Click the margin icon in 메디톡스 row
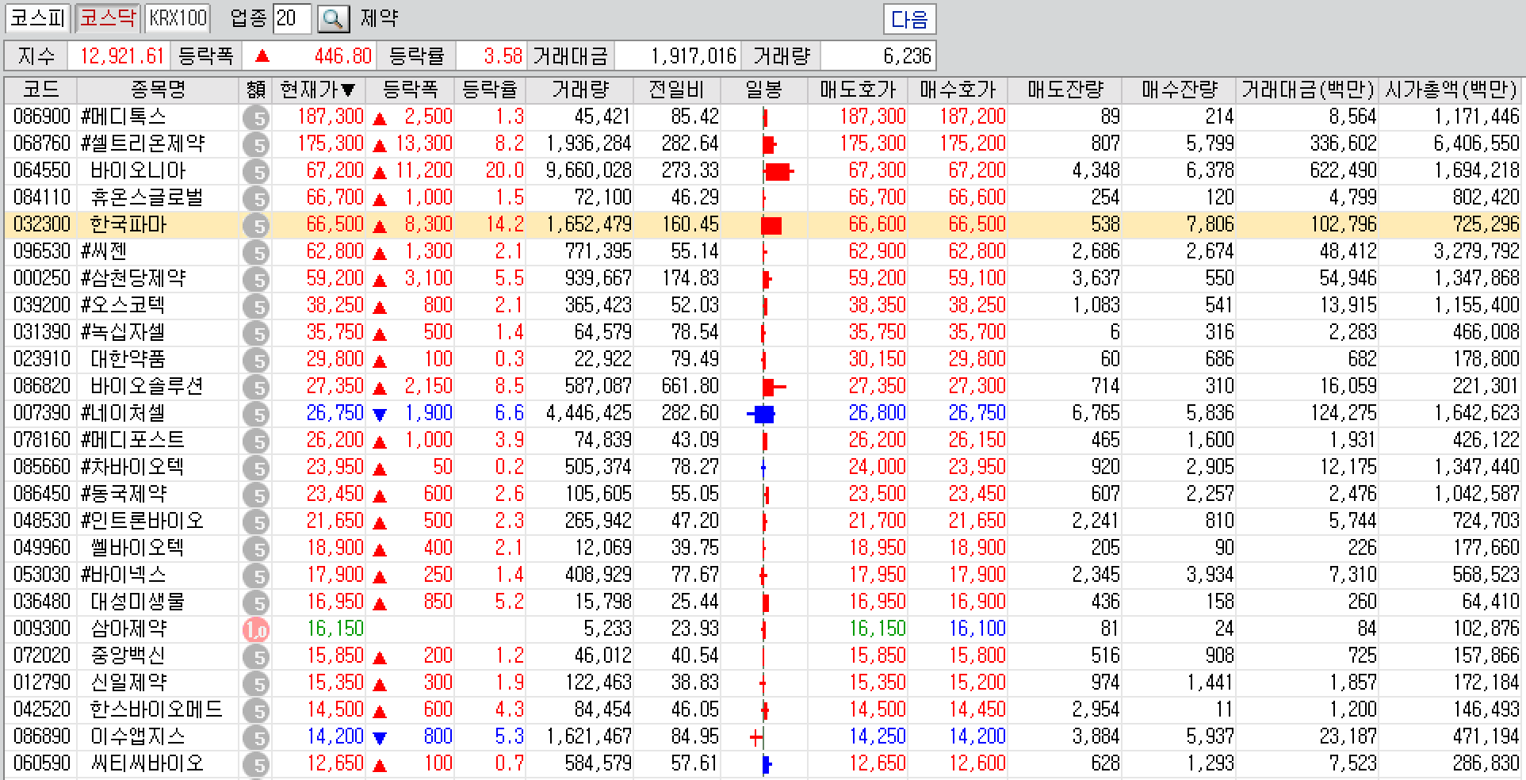Screen dimensions: 1526x780 point(256,117)
